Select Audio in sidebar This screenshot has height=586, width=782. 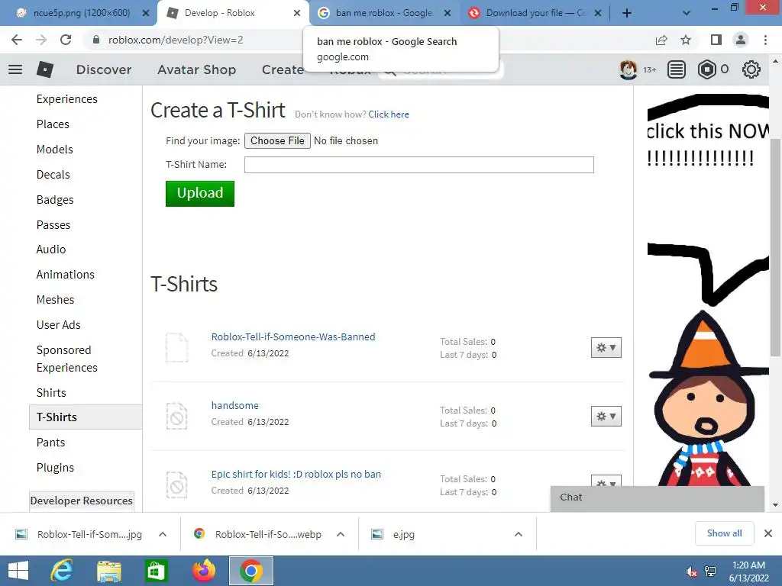(51, 250)
